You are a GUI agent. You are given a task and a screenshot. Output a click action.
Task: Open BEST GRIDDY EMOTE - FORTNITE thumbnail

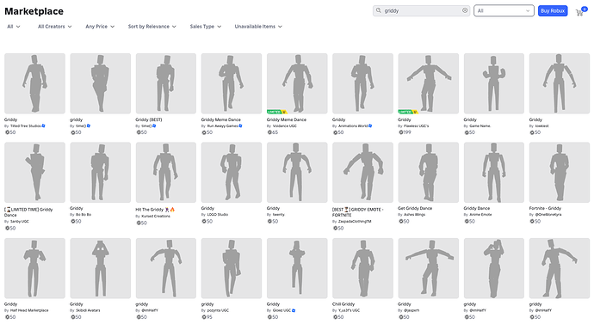click(x=362, y=173)
